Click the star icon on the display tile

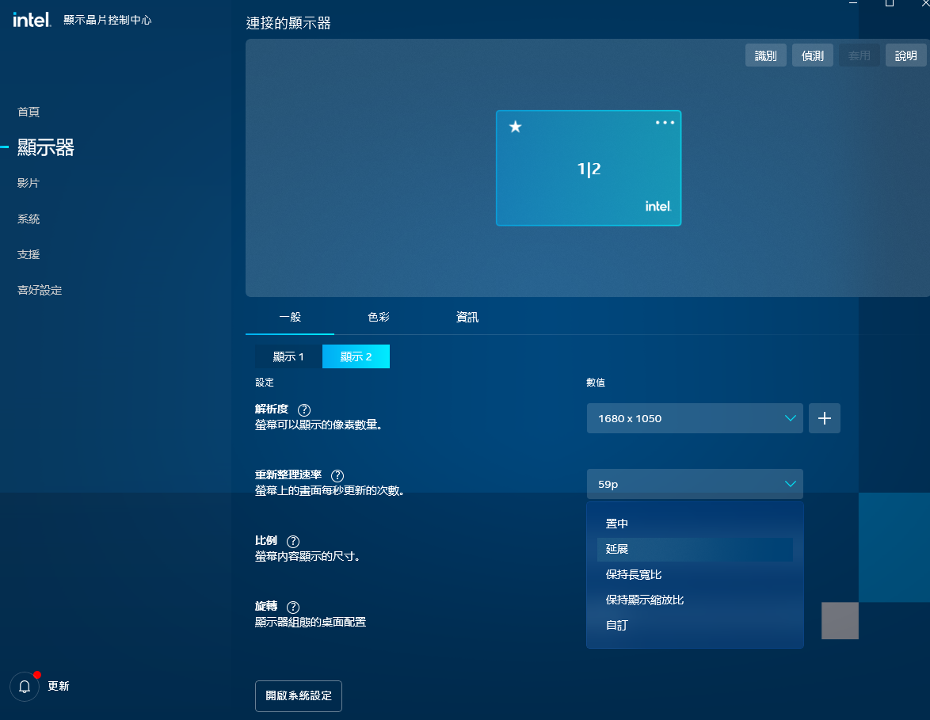pyautogui.click(x=516, y=126)
